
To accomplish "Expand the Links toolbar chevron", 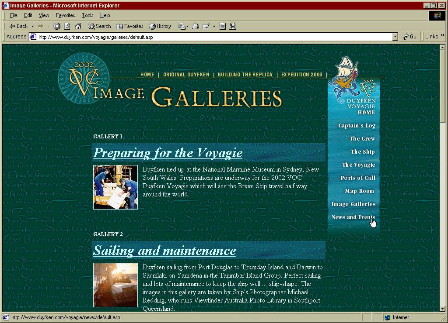I will (x=443, y=35).
